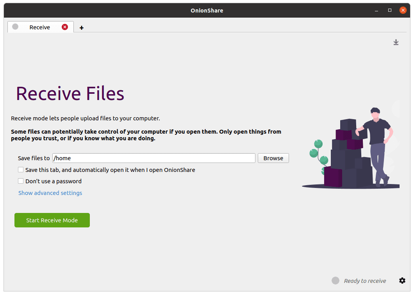Open settings with the gear icon
This screenshot has height=295, width=414.
click(x=402, y=281)
